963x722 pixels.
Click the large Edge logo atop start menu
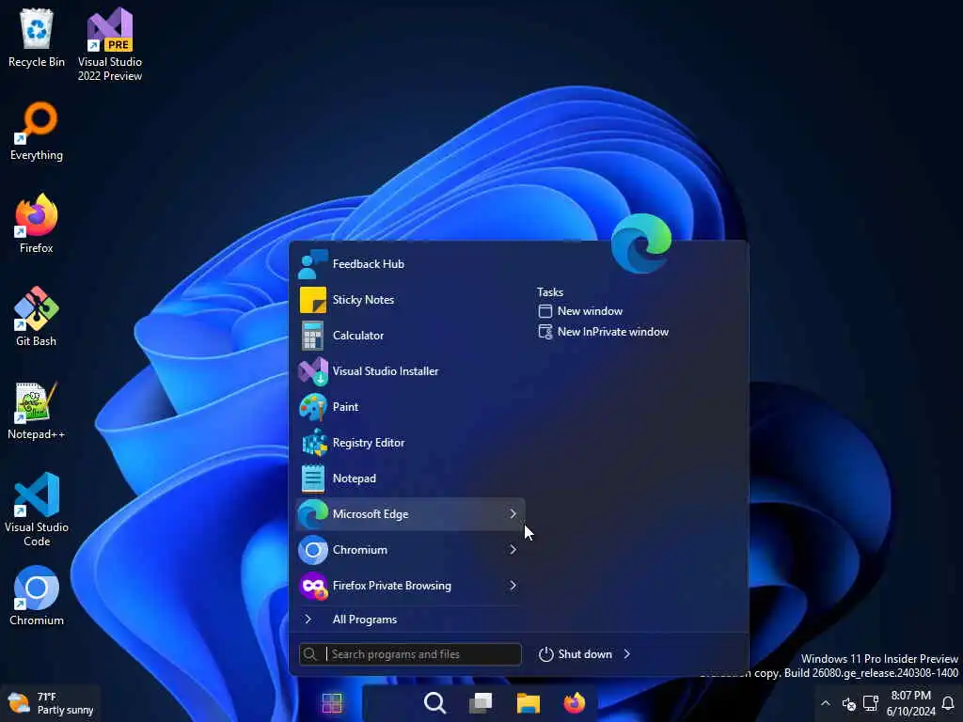coord(641,243)
